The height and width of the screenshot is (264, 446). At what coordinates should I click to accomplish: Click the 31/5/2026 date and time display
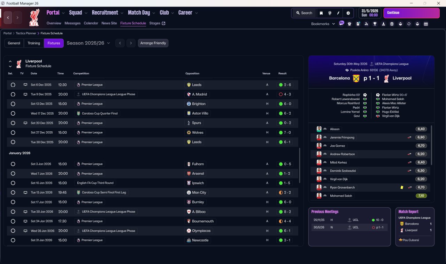coord(370,13)
